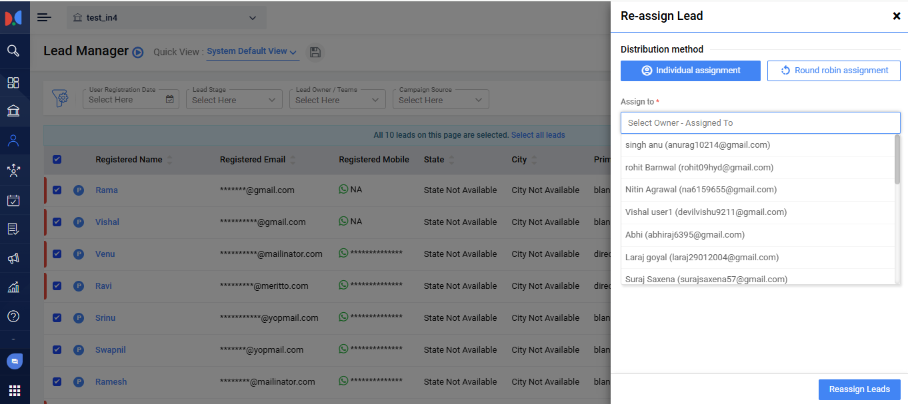Viewport: 908px width, 404px height.
Task: Uncheck the checkbox for lead Rama
Action: 57,190
